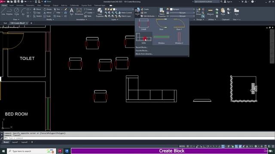Click the Erase tool in Modify panel

click(x=65, y=9)
